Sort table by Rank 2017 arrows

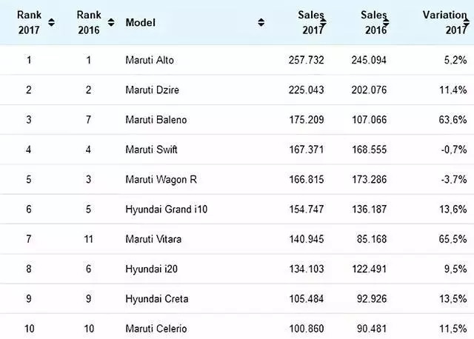click(51, 22)
